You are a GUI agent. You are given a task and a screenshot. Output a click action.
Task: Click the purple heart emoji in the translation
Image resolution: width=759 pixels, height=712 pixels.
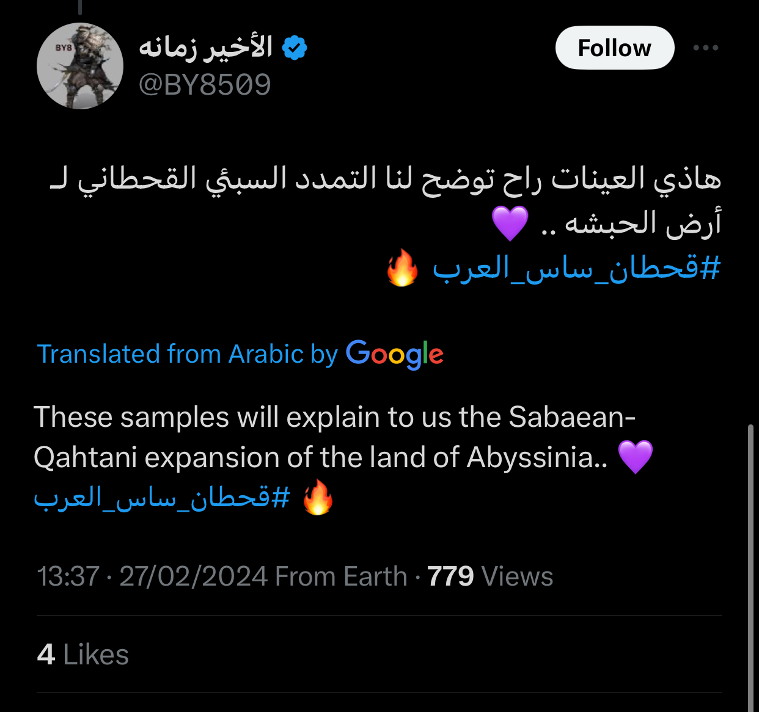[x=636, y=457]
